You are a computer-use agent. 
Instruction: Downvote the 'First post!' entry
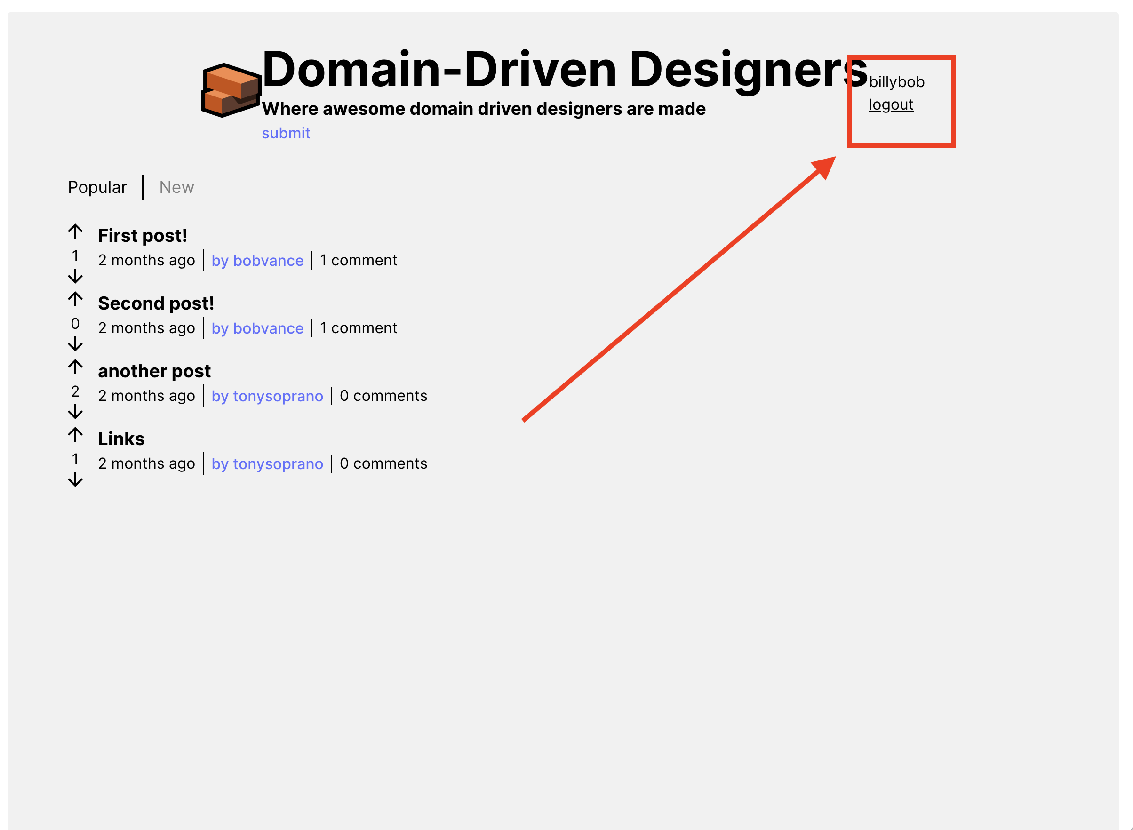tap(75, 276)
